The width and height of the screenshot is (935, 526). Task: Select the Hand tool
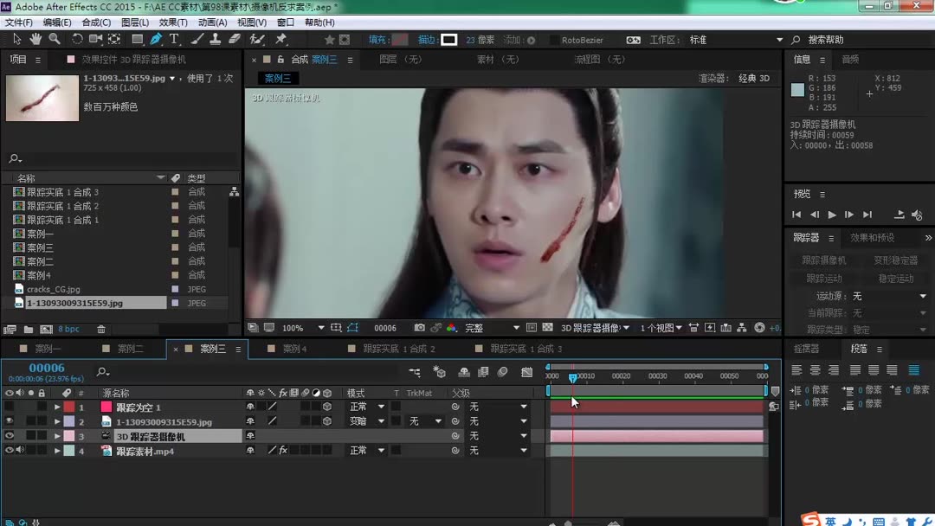pyautogui.click(x=35, y=39)
